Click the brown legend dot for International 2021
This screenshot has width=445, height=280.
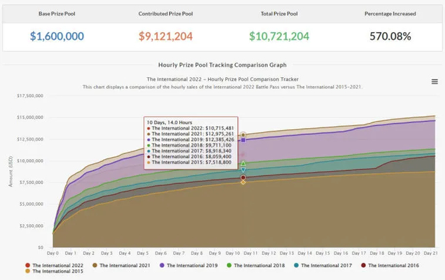(95, 265)
